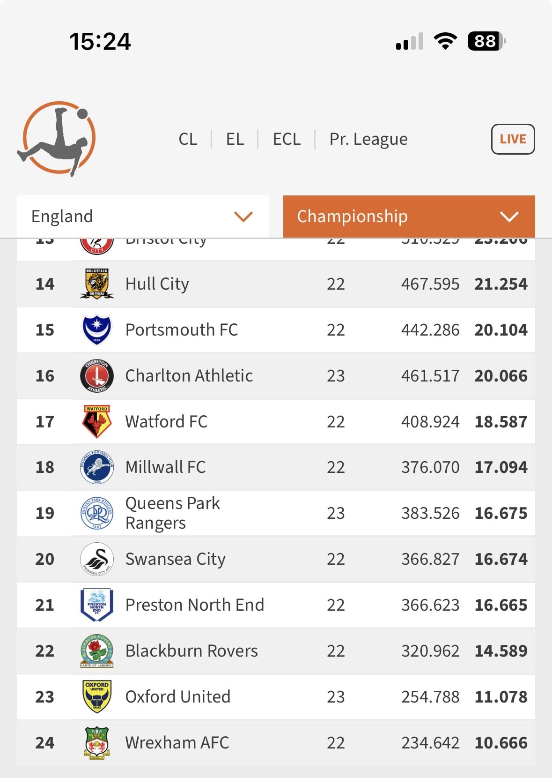552x778 pixels.
Task: Open the Pr. League link
Action: click(368, 139)
